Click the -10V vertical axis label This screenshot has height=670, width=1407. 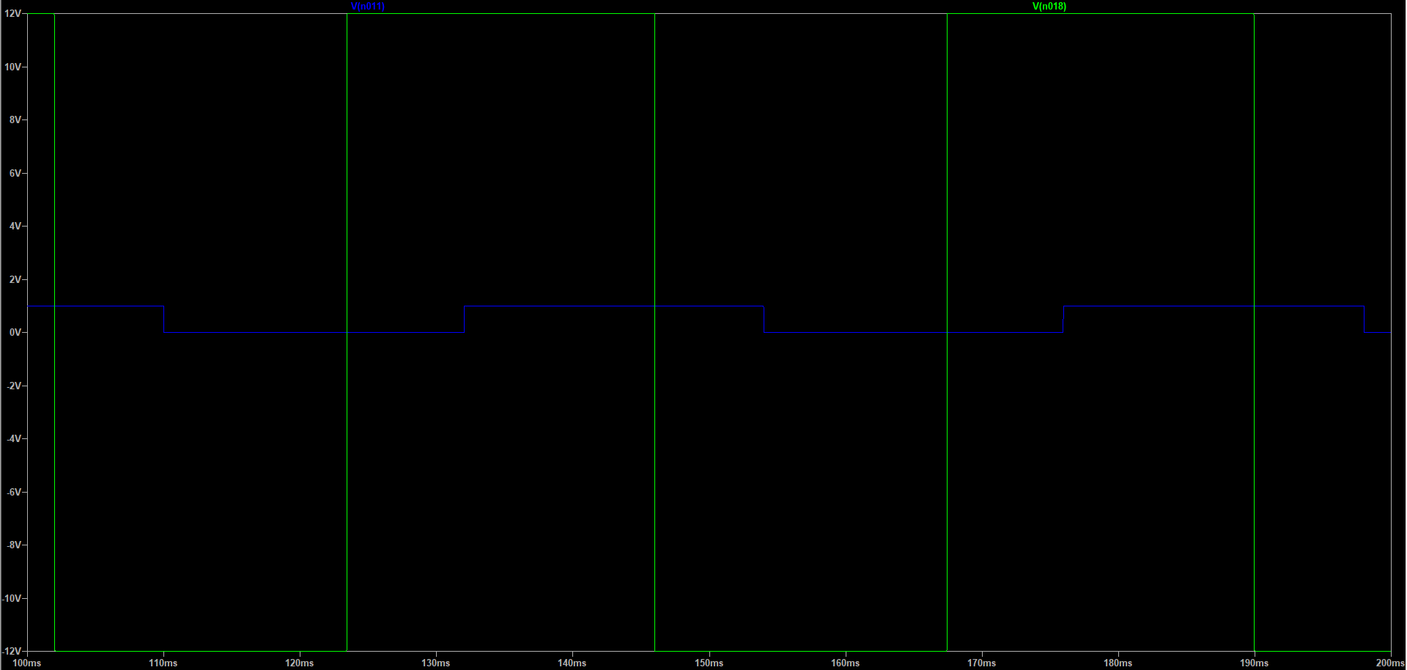[x=12, y=598]
